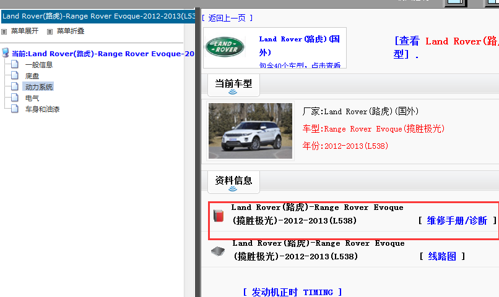Click the gray chip wiring-diagram icon
The width and height of the screenshot is (499, 297).
218,252
